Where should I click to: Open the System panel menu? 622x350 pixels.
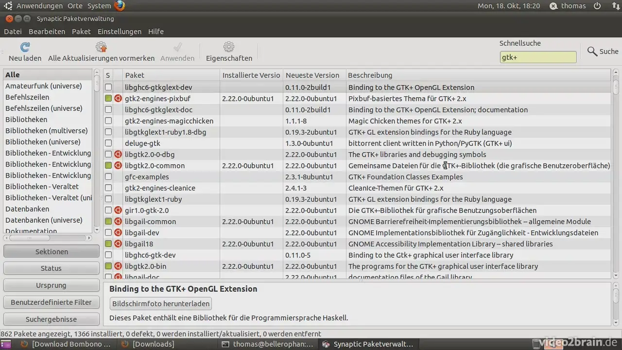tap(99, 6)
